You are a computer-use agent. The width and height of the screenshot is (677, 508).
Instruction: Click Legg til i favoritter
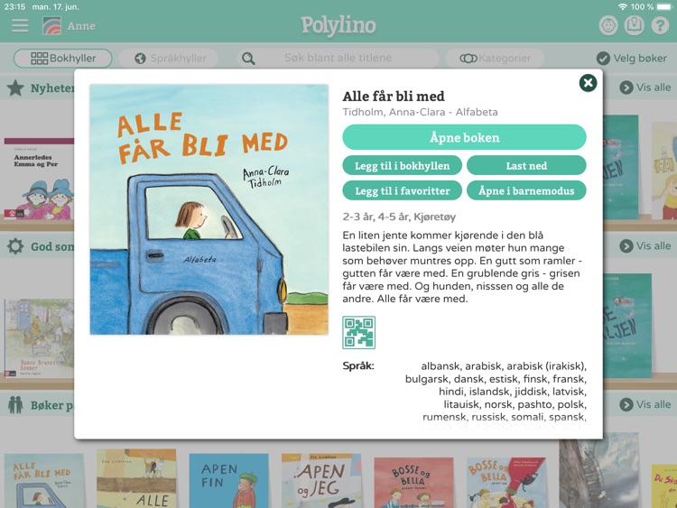(x=403, y=190)
